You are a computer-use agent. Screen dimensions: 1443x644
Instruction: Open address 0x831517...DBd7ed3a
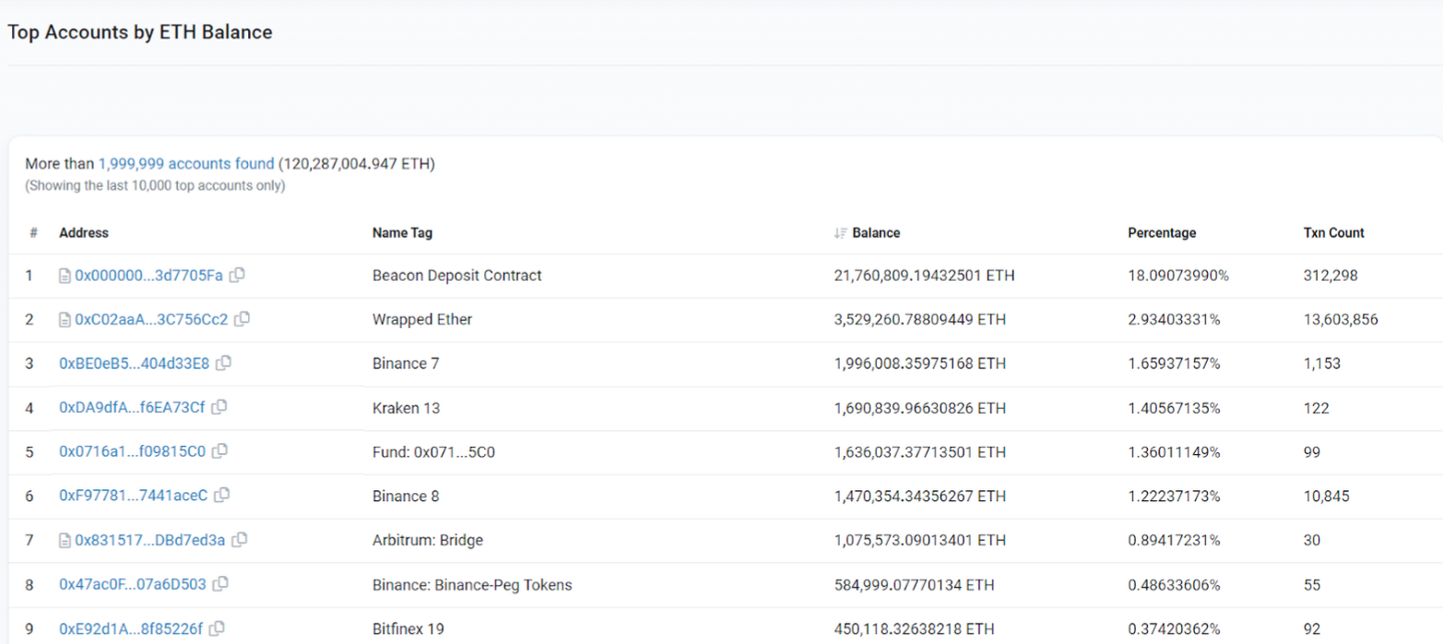149,540
